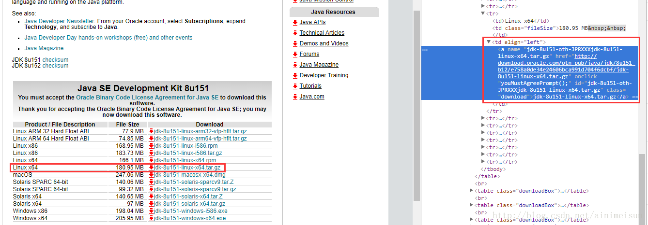Download jdk-8u151-solaris-sparcv9.tar.Z
Screen dimensions: 648x225
194,182
